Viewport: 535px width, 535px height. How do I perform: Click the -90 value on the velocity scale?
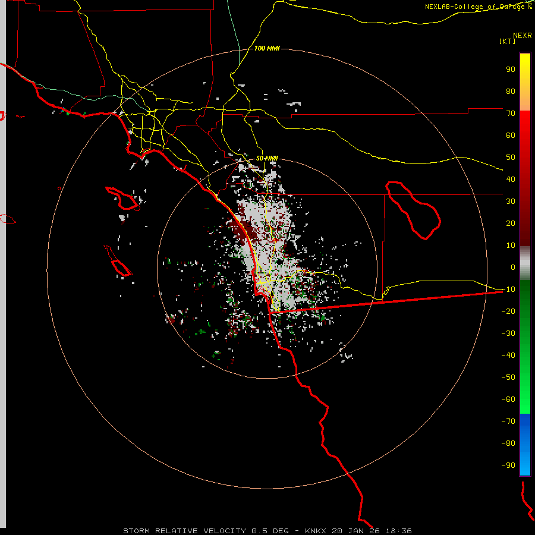pyautogui.click(x=508, y=465)
